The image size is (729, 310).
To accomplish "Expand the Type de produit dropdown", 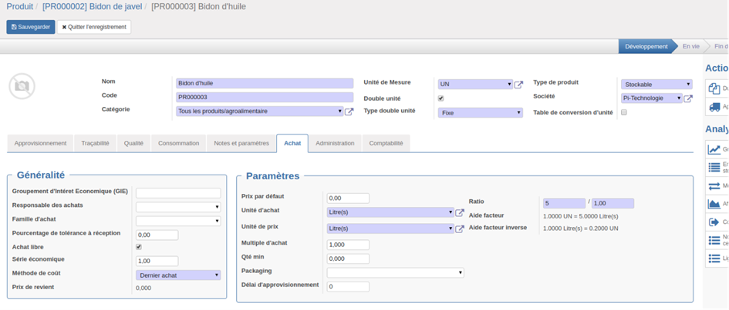I will point(656,84).
